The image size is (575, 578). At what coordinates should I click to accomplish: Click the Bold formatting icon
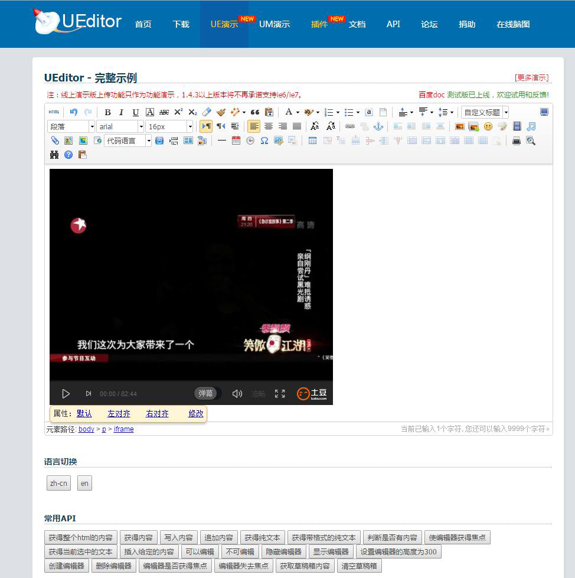(107, 112)
